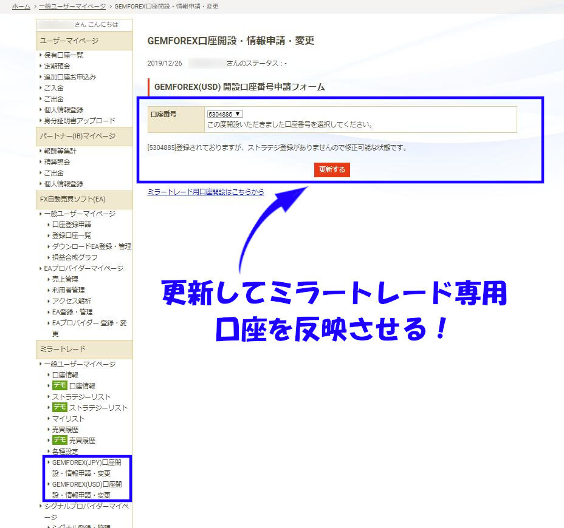Open 口座登録申請 in the EA section

72,225
